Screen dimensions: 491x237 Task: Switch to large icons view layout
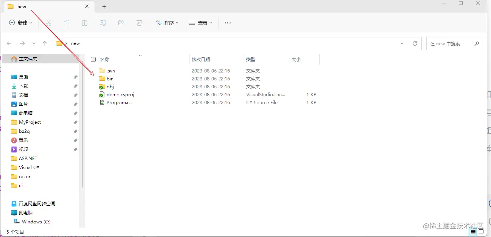[x=481, y=232]
